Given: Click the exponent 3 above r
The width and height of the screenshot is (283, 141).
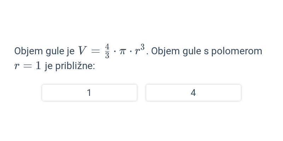Looking at the screenshot, I should pyautogui.click(x=143, y=47).
